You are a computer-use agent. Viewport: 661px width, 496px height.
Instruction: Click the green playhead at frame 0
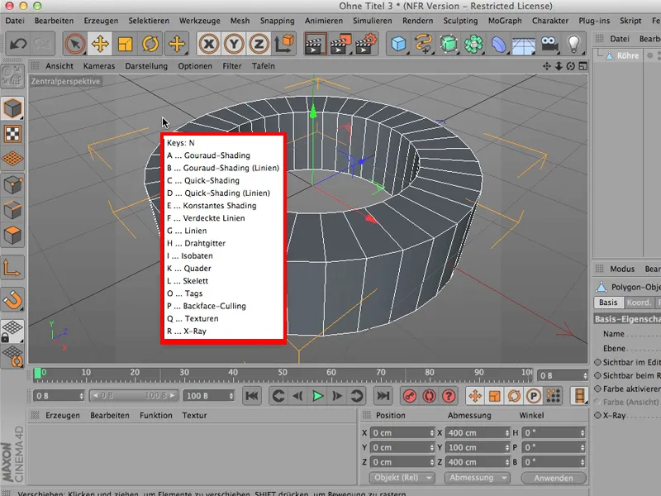pyautogui.click(x=37, y=374)
